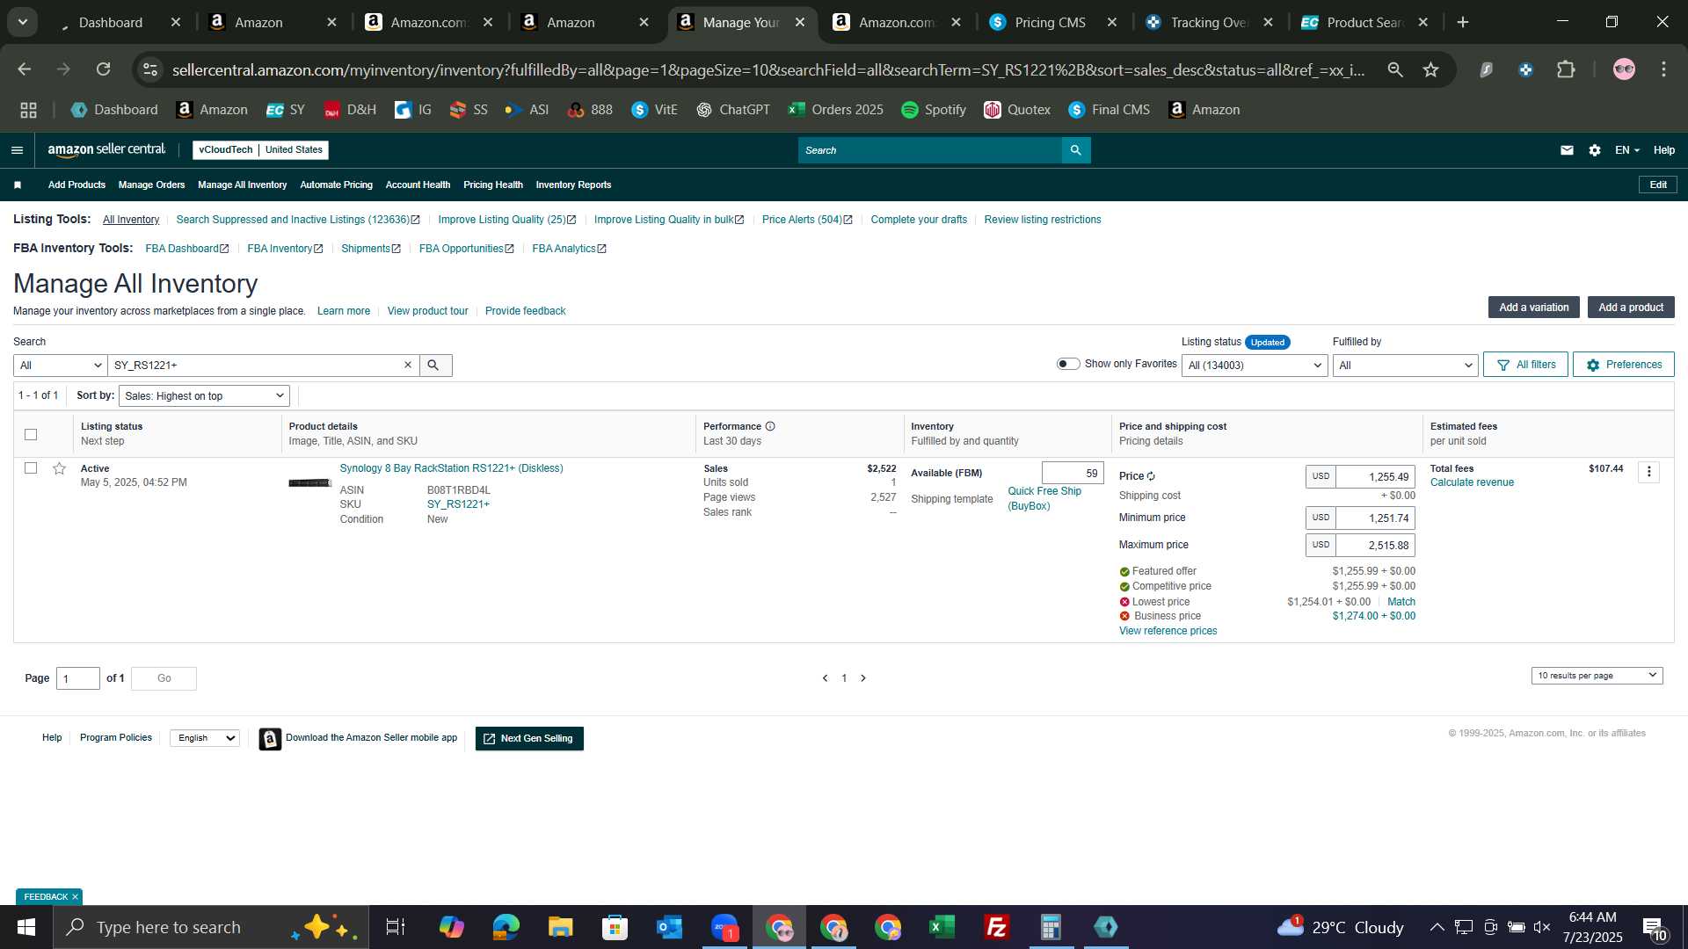Switch to the Pricing CMS browser tab
Image resolution: width=1688 pixels, height=949 pixels.
[x=1051, y=22]
